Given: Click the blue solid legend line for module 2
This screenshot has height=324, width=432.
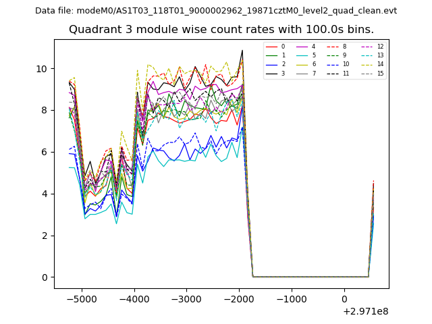Looking at the screenshot, I should click(x=272, y=64).
